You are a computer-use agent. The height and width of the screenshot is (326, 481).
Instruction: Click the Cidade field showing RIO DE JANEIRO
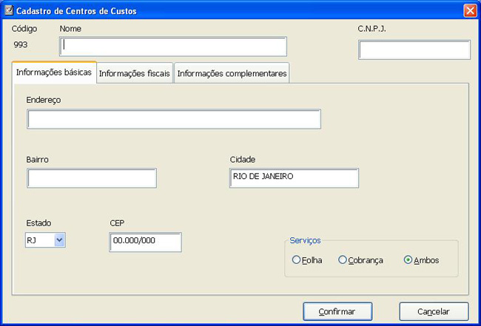tap(294, 178)
